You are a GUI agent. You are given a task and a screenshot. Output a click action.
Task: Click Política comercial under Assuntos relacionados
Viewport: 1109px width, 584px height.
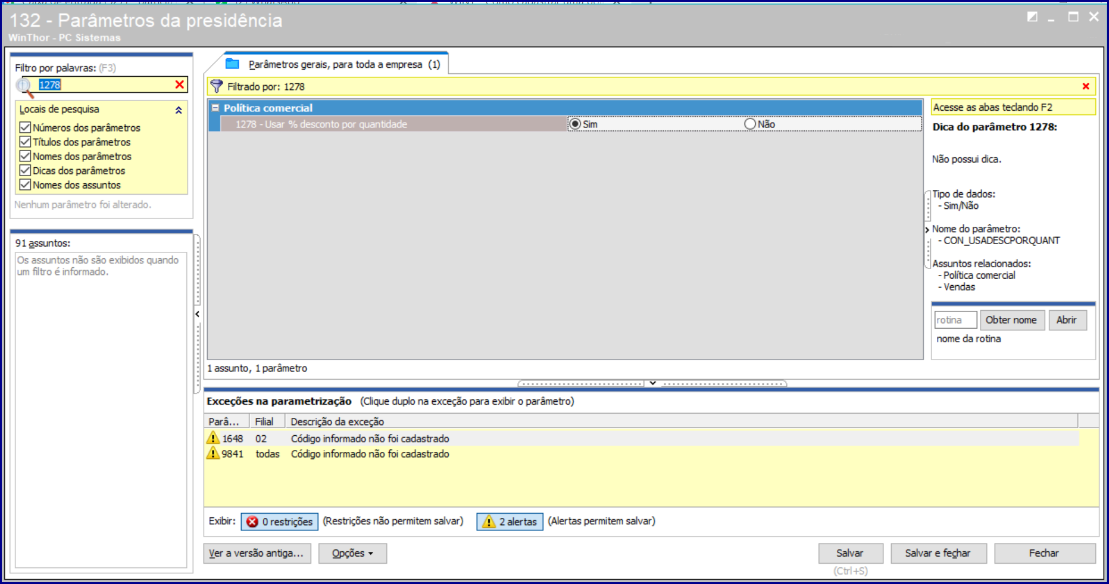click(x=979, y=275)
